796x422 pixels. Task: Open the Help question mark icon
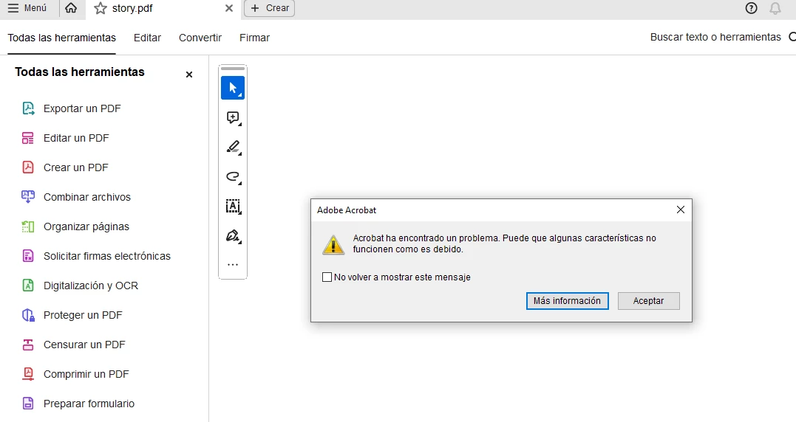752,8
